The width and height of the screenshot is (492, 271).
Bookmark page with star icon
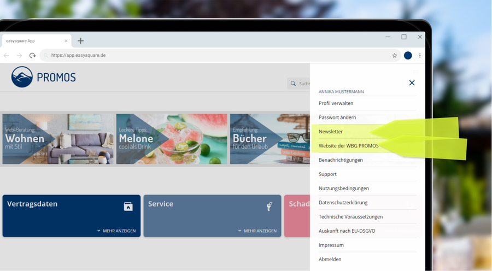[394, 55]
